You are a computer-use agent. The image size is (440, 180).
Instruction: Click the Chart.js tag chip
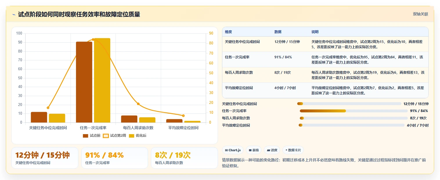coord(233,150)
